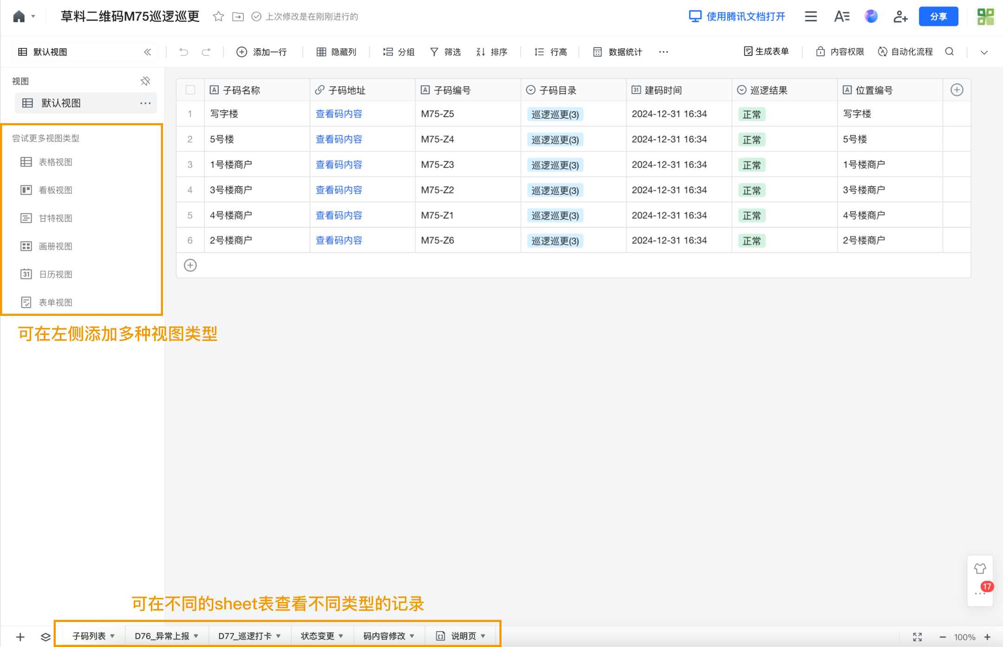
Task: Add a new column with plus icon
Action: pos(957,90)
